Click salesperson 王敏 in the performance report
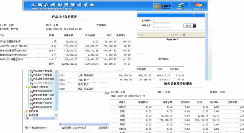Screen dimensions: 244x133 (x=122, y=111)
